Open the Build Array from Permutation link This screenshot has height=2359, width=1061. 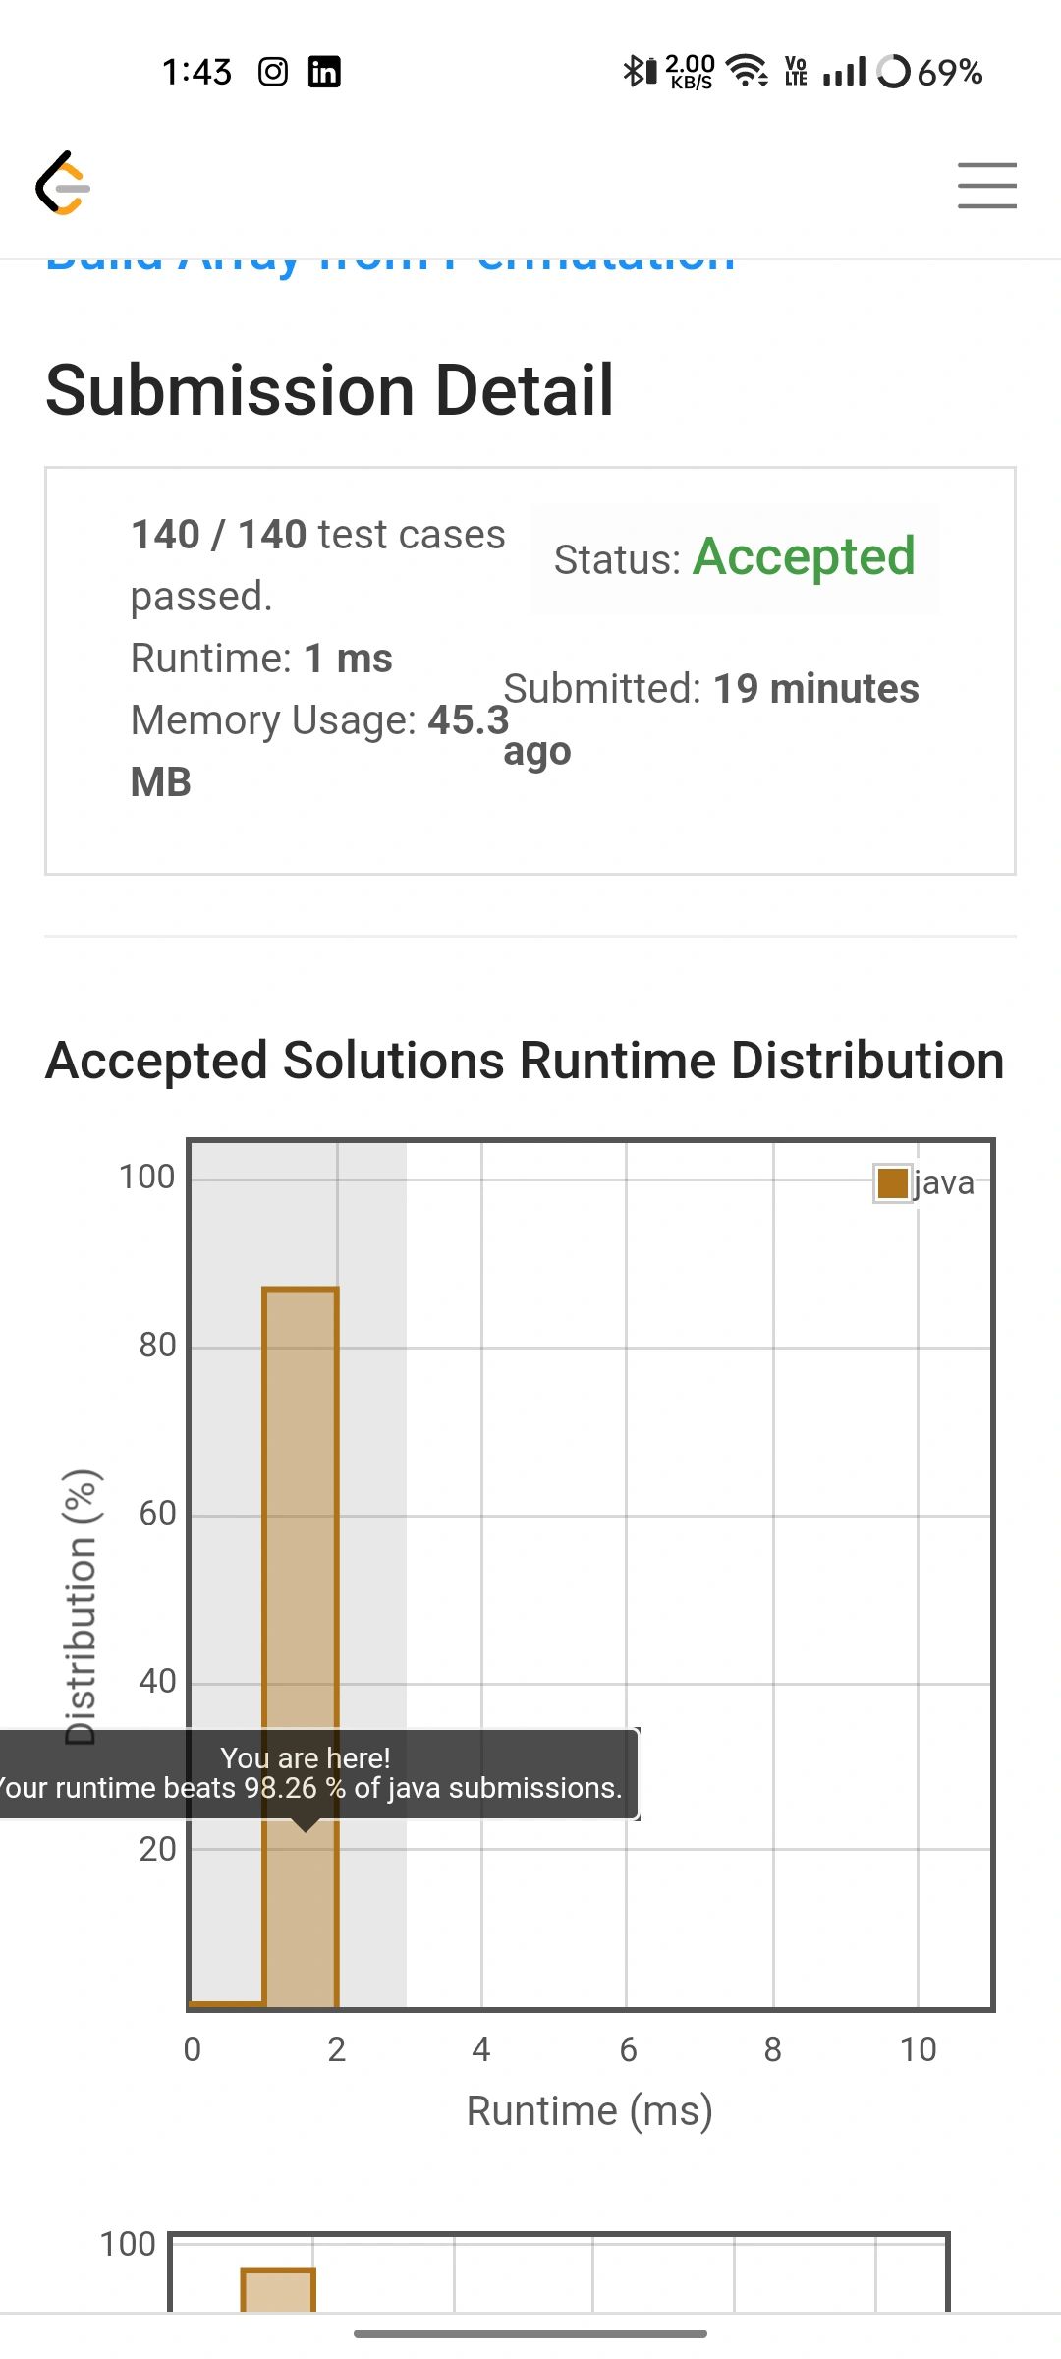[391, 262]
